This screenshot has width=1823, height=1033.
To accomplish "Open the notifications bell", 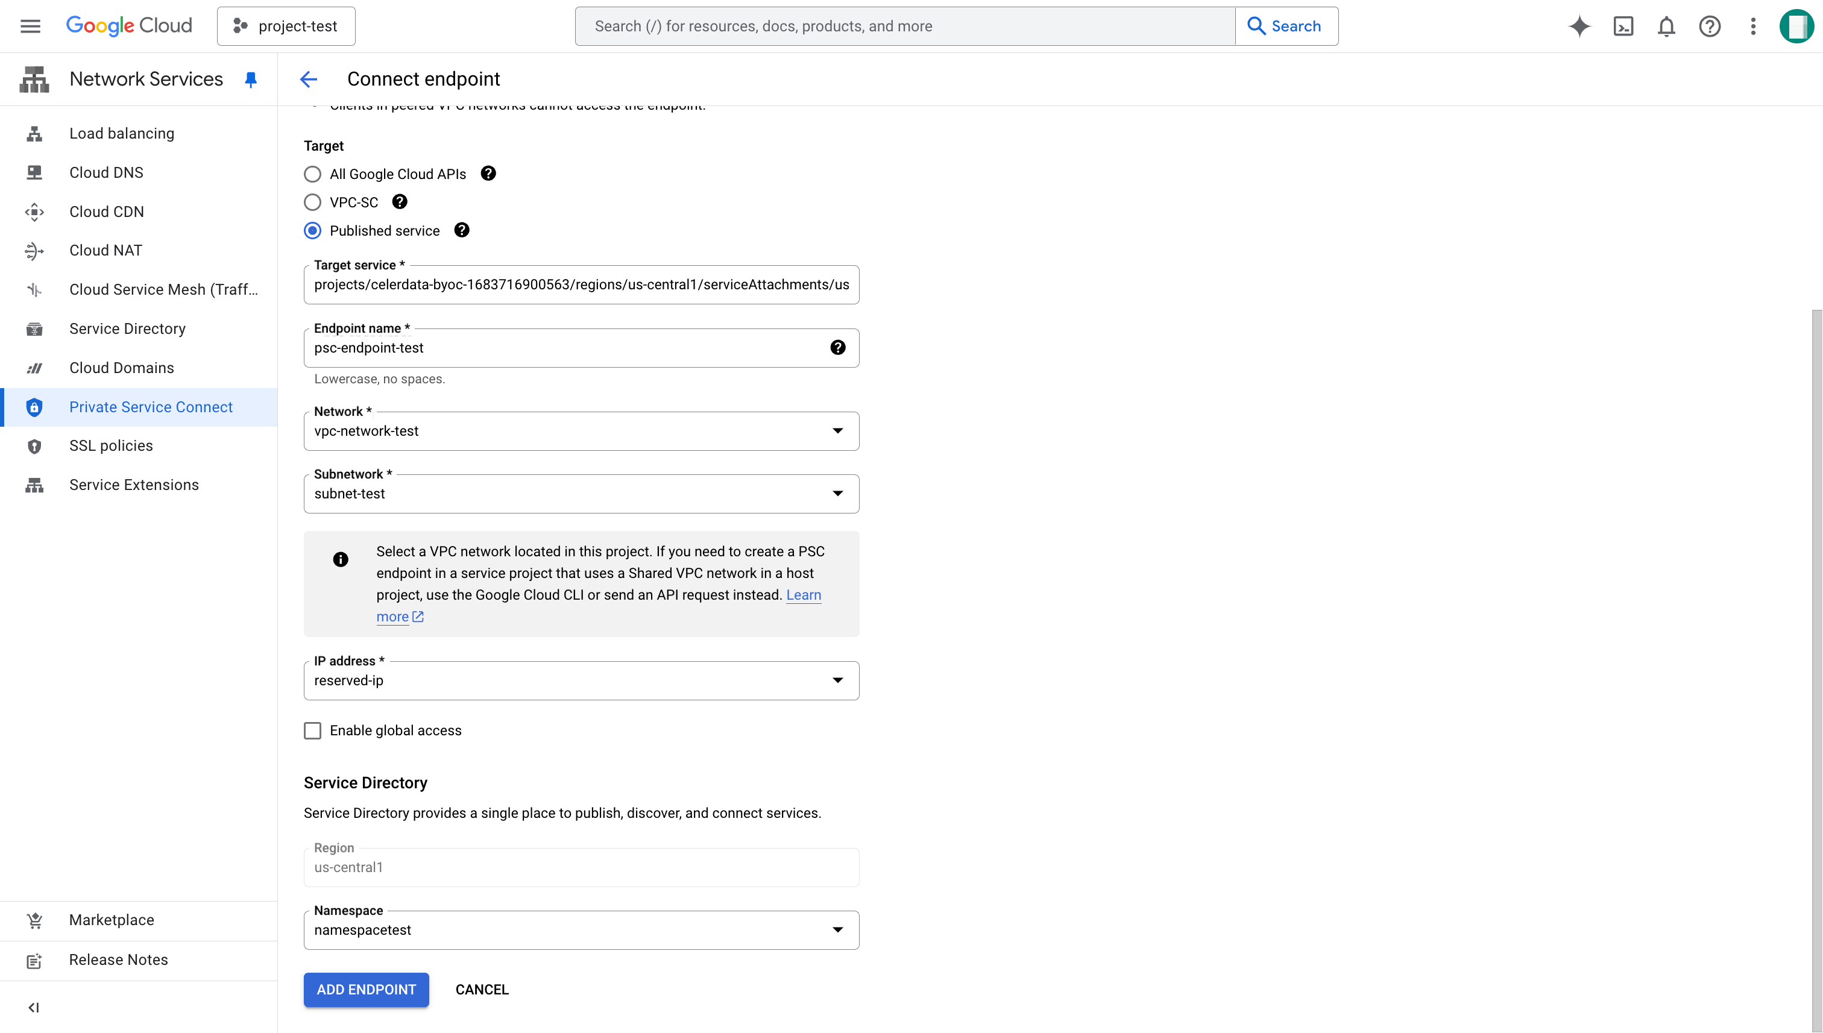I will tap(1666, 27).
